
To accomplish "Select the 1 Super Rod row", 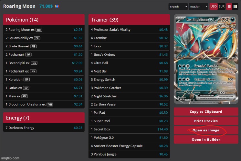I will (x=129, y=121).
